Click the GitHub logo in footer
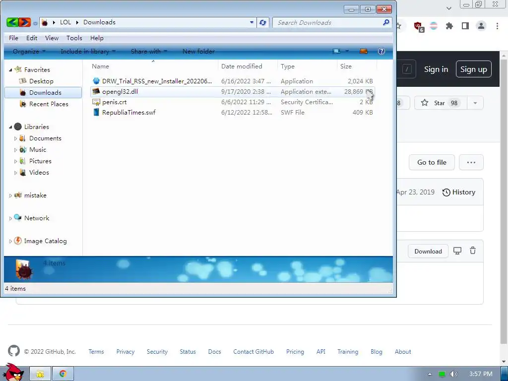This screenshot has height=381, width=508. pos(13,351)
